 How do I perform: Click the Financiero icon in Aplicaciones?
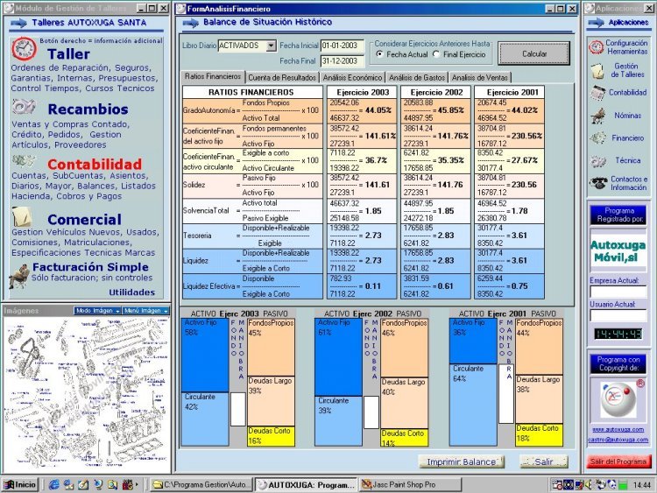click(598, 137)
